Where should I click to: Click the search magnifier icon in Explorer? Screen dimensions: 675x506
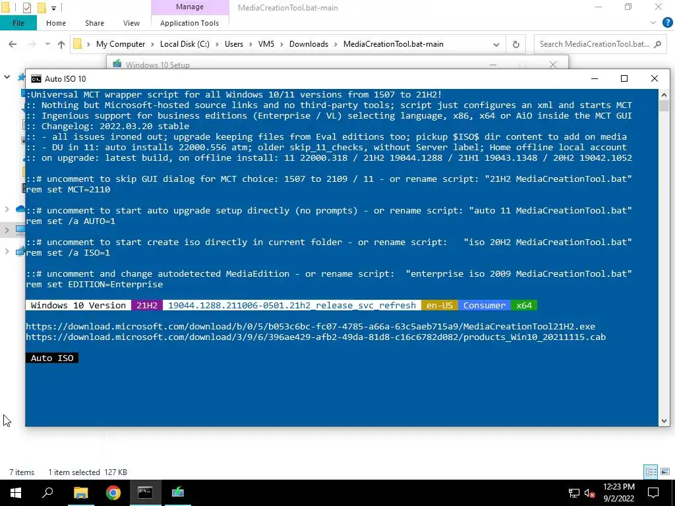(657, 44)
